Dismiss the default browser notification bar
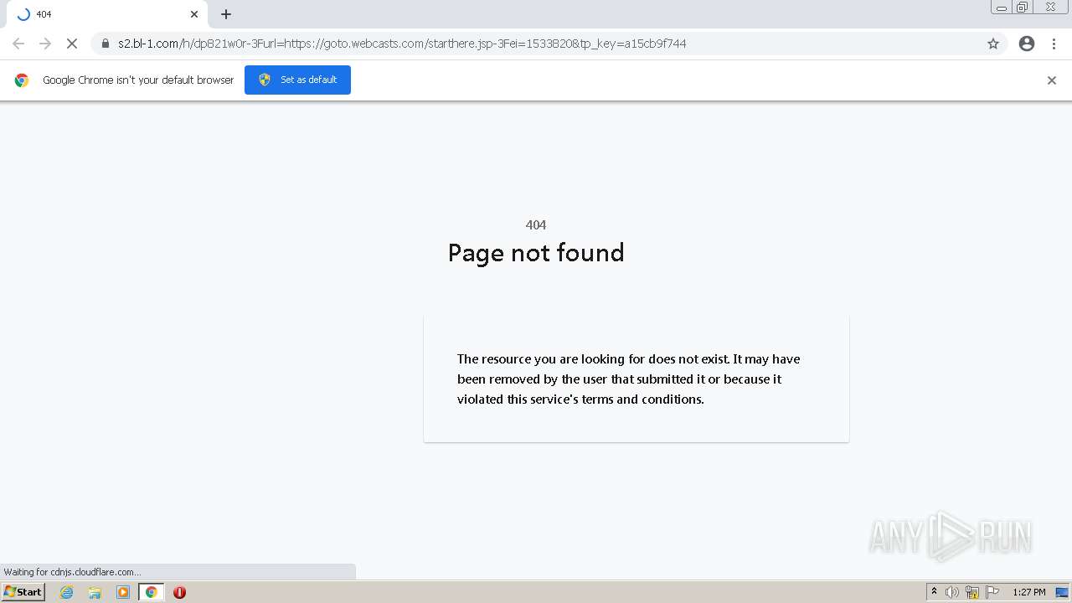This screenshot has width=1072, height=603. [1052, 80]
